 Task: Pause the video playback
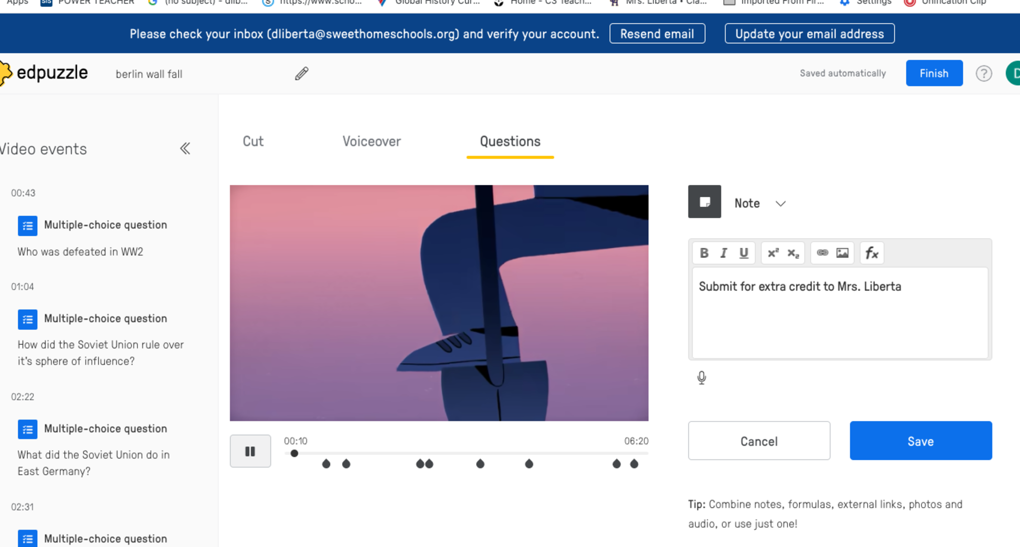(250, 451)
